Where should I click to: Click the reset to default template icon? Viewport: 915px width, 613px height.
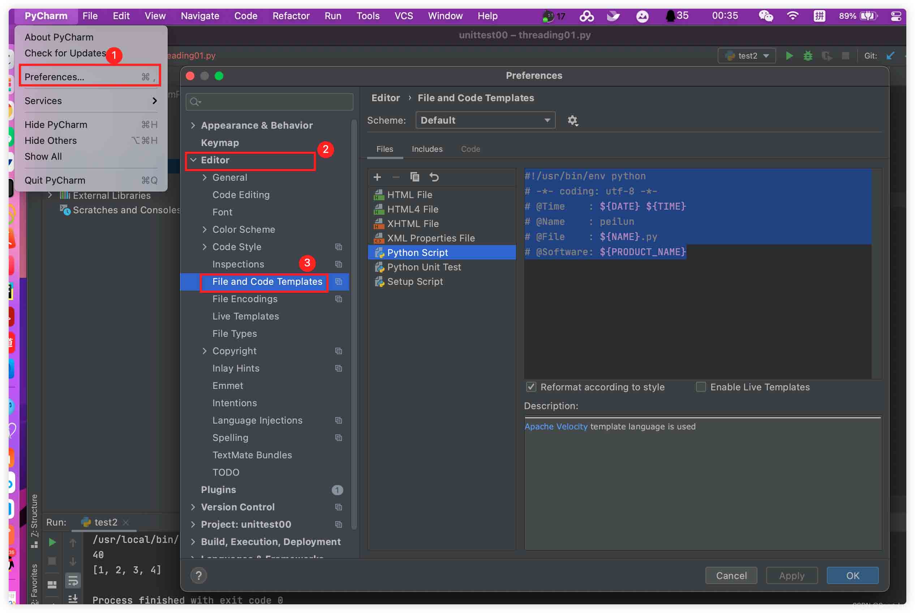(x=434, y=177)
